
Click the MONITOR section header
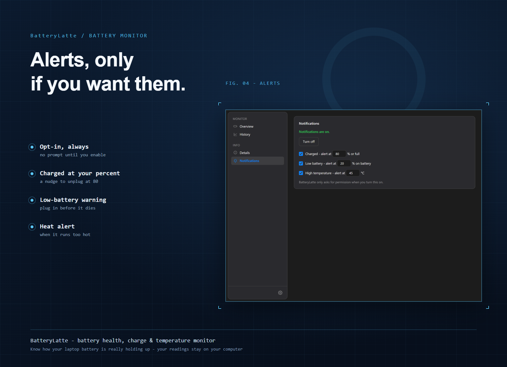coord(240,119)
